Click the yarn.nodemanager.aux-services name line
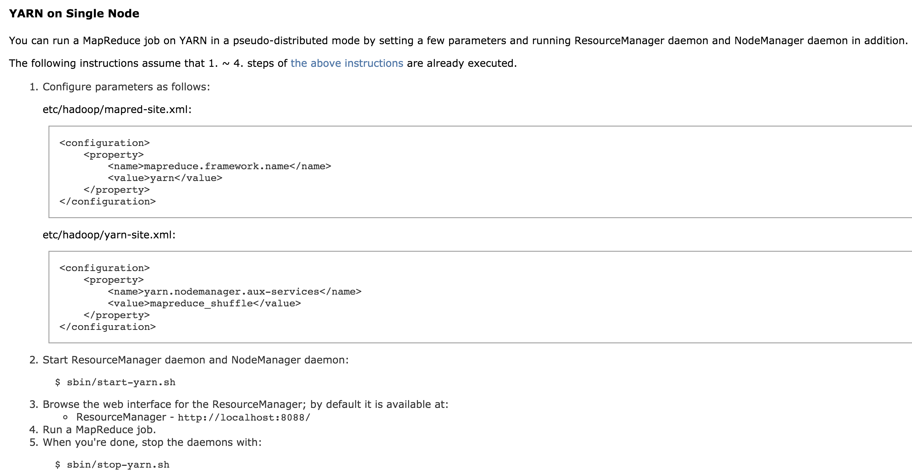The image size is (912, 475). (234, 292)
